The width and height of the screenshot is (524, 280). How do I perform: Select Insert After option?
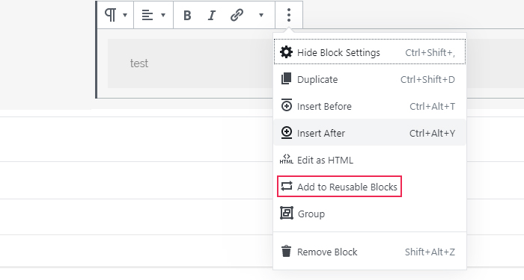pos(370,133)
